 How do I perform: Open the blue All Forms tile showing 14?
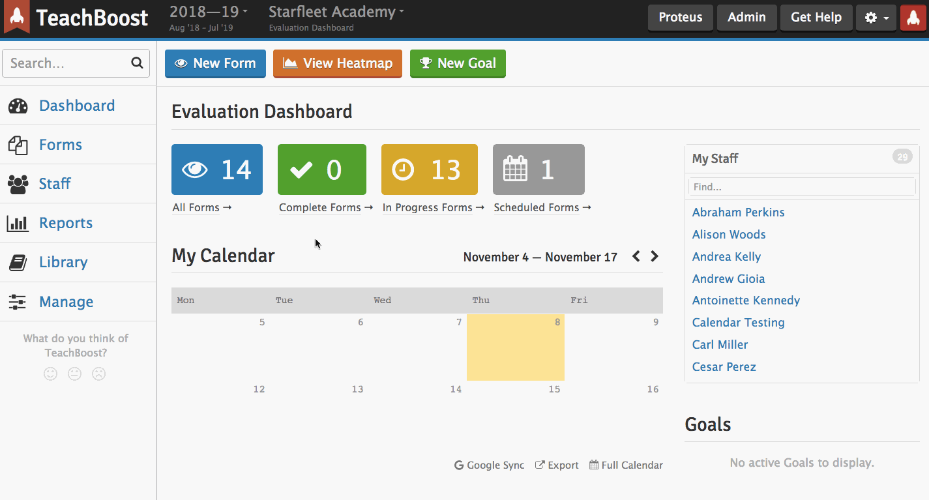(217, 169)
